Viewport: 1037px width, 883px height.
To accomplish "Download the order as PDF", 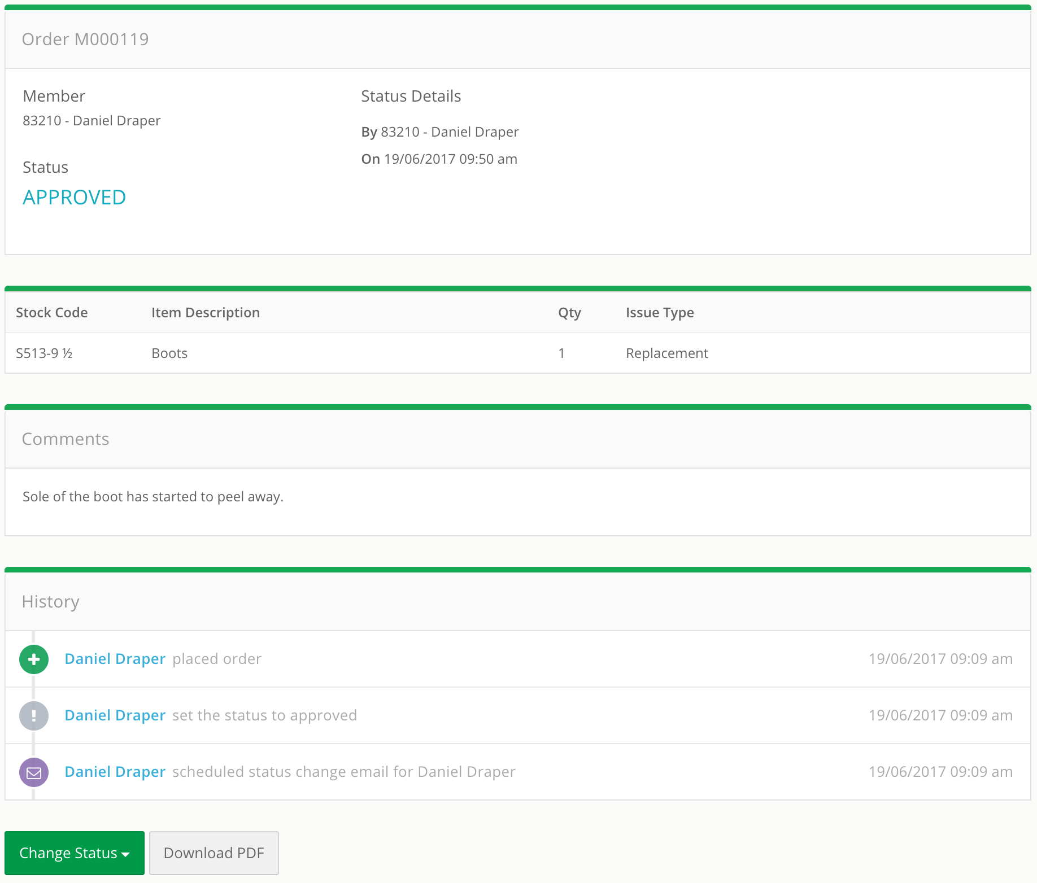I will click(x=214, y=853).
